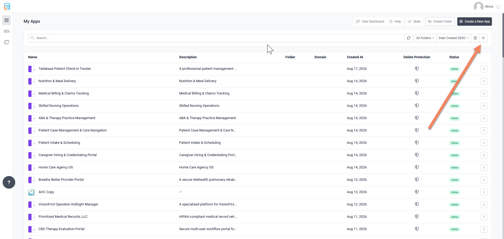Viewport: 504px width, 239px height.
Task: Click the Description column header
Action: click(188, 57)
